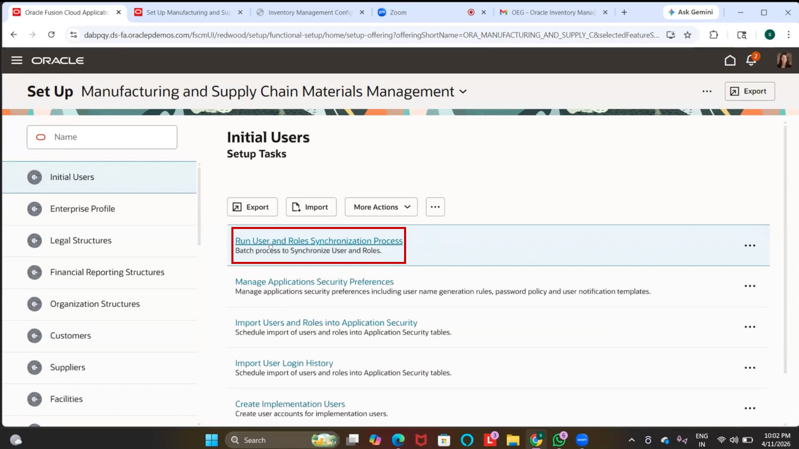799x449 pixels.
Task: Click the main page vertical scrollbar
Action: pyautogui.click(x=785, y=249)
